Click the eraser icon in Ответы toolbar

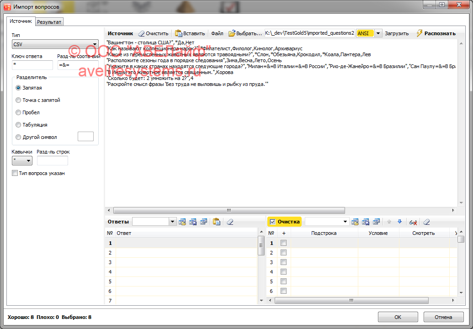click(x=230, y=222)
